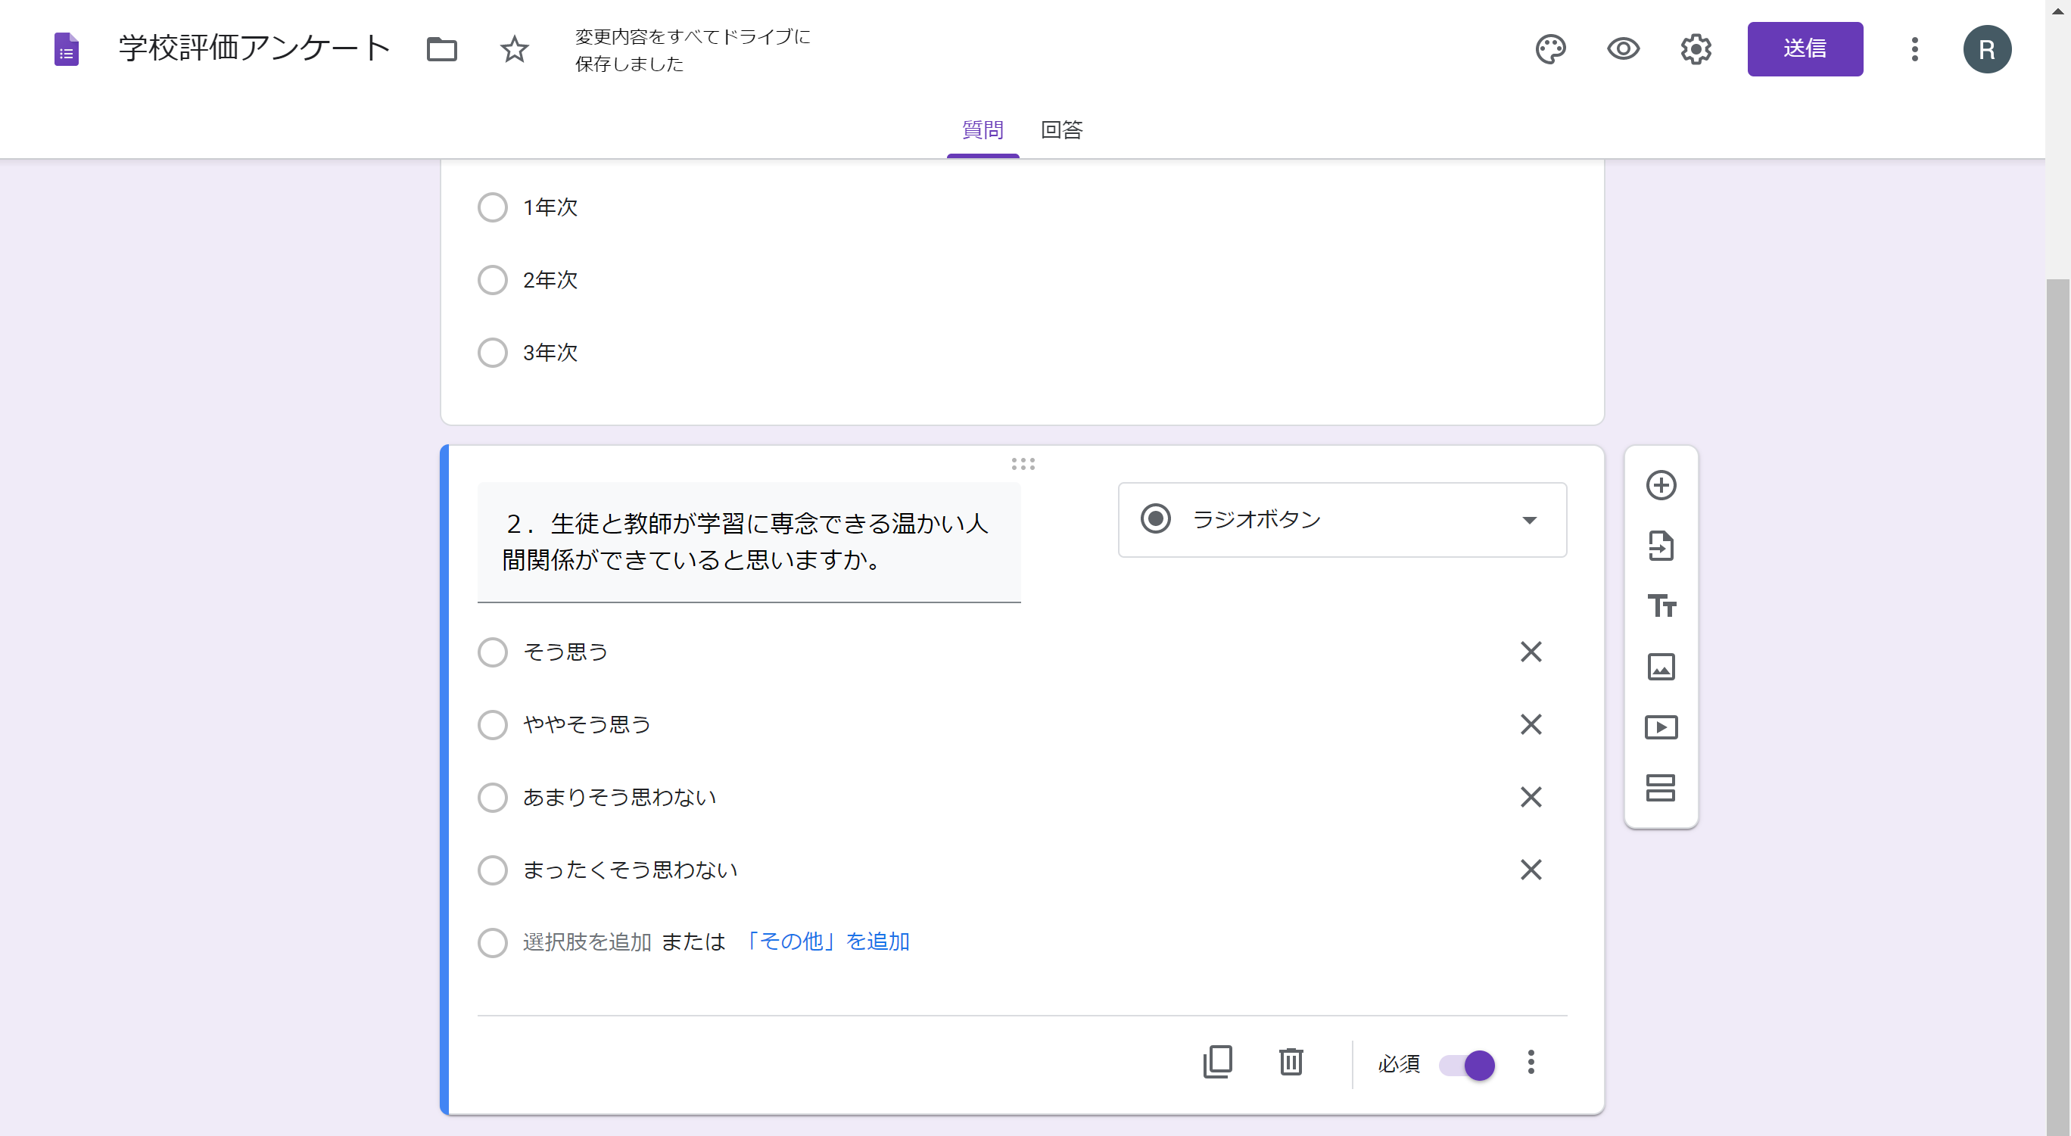
Task: Add a new question with plus icon
Action: coord(1661,486)
